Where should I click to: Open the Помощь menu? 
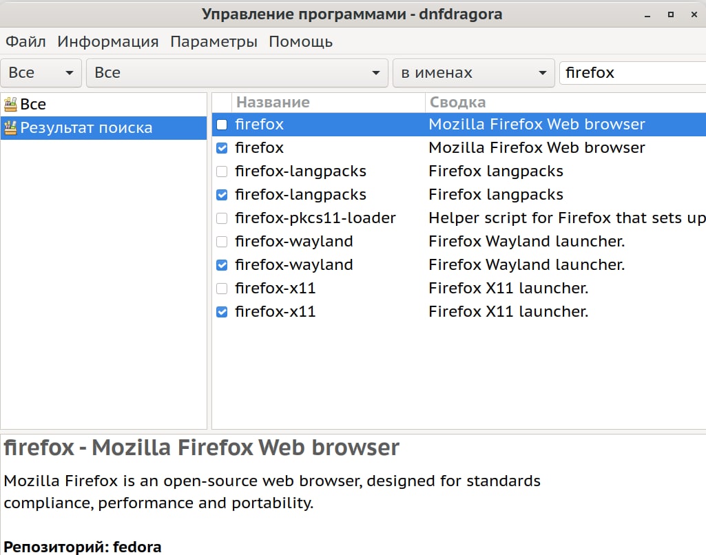[300, 42]
